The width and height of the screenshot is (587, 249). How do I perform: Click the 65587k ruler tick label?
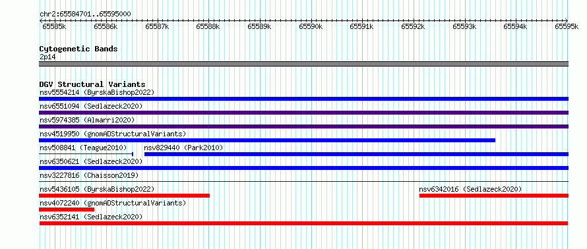coord(157,26)
